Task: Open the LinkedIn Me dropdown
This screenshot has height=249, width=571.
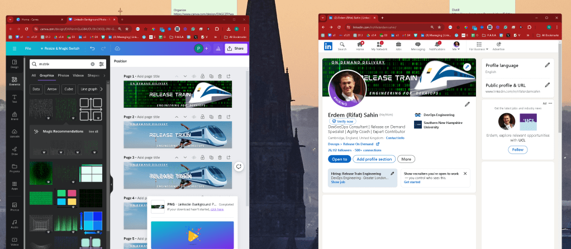Action: coord(456,46)
